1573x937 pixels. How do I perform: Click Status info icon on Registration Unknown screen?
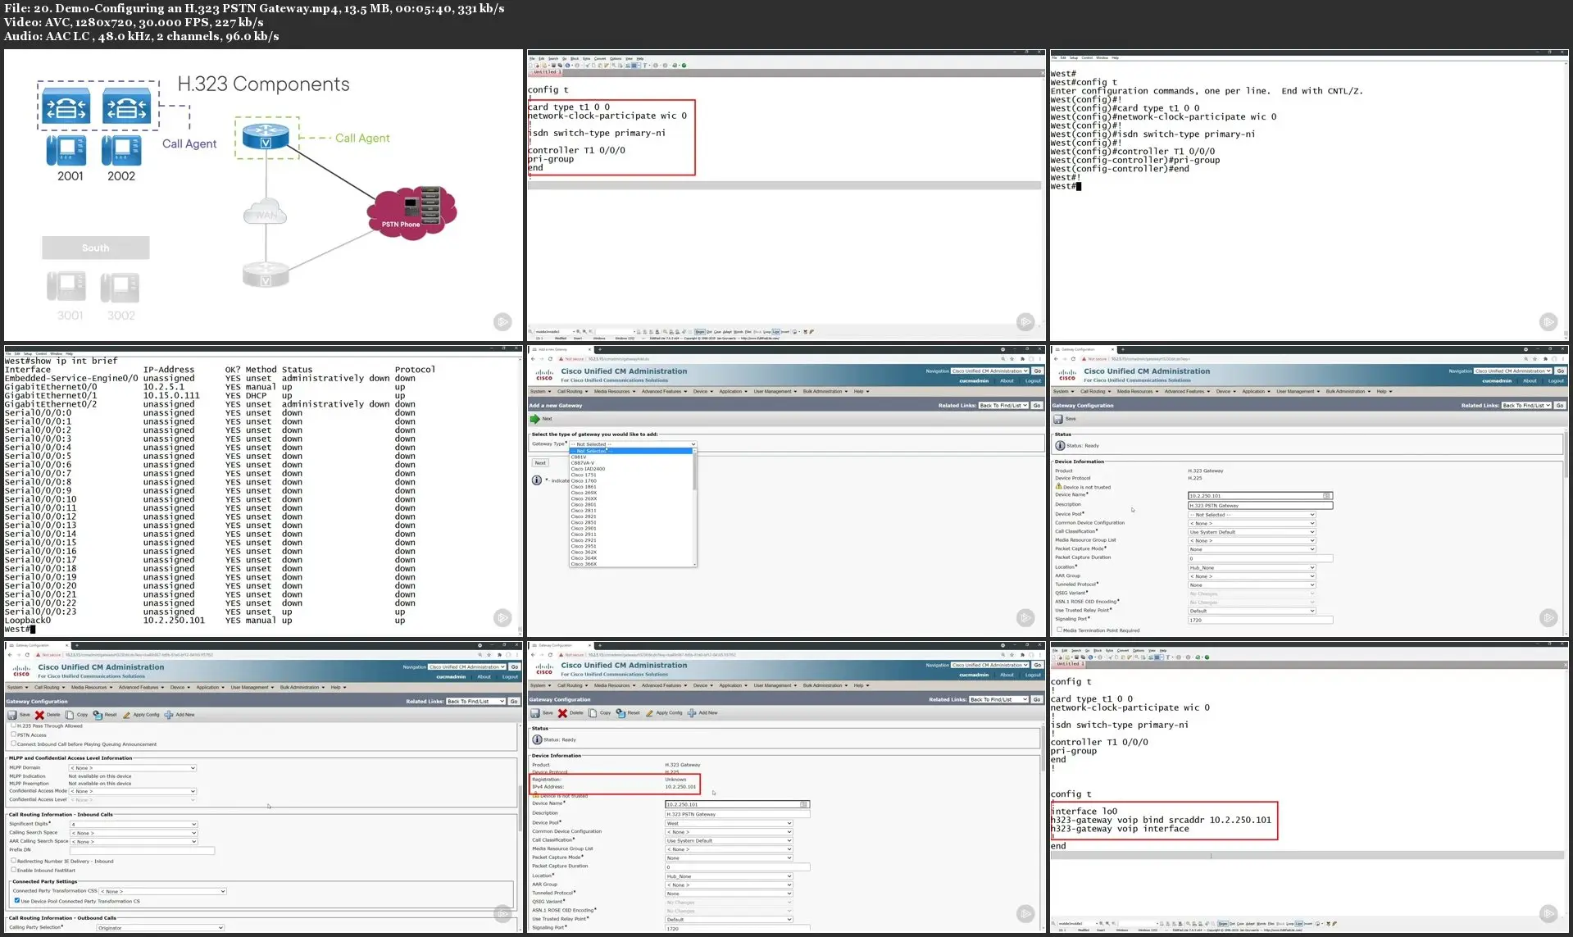[x=537, y=739]
